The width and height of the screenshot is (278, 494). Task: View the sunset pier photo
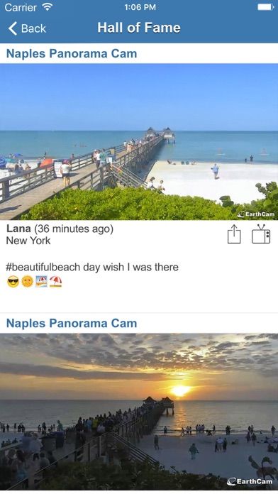[x=139, y=412]
